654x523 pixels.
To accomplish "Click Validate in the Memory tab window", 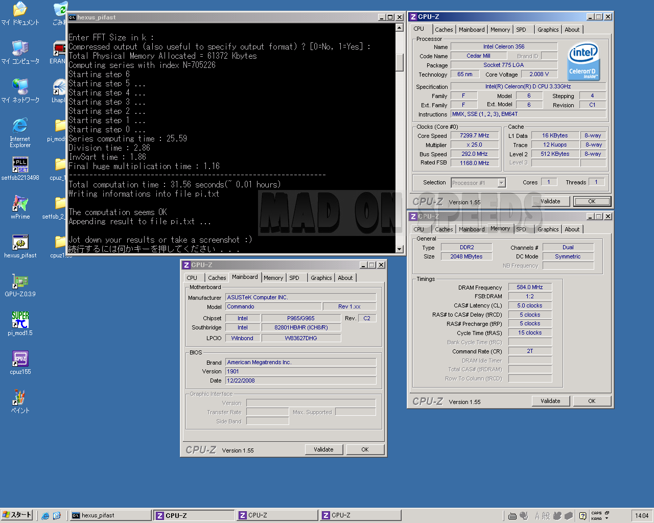I will (x=550, y=401).
